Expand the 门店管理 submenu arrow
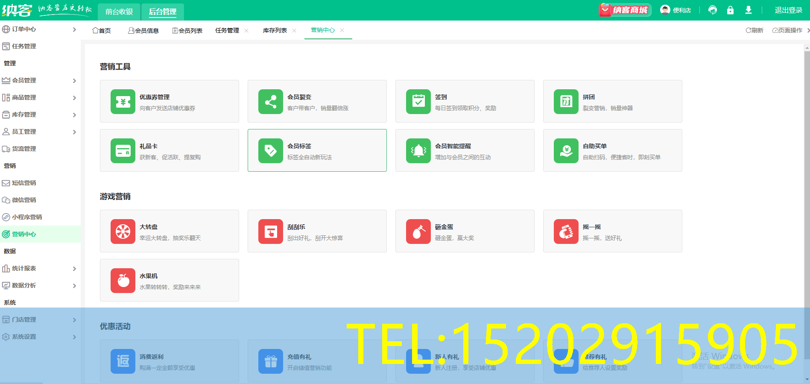This screenshot has width=810, height=384. pyautogui.click(x=74, y=320)
